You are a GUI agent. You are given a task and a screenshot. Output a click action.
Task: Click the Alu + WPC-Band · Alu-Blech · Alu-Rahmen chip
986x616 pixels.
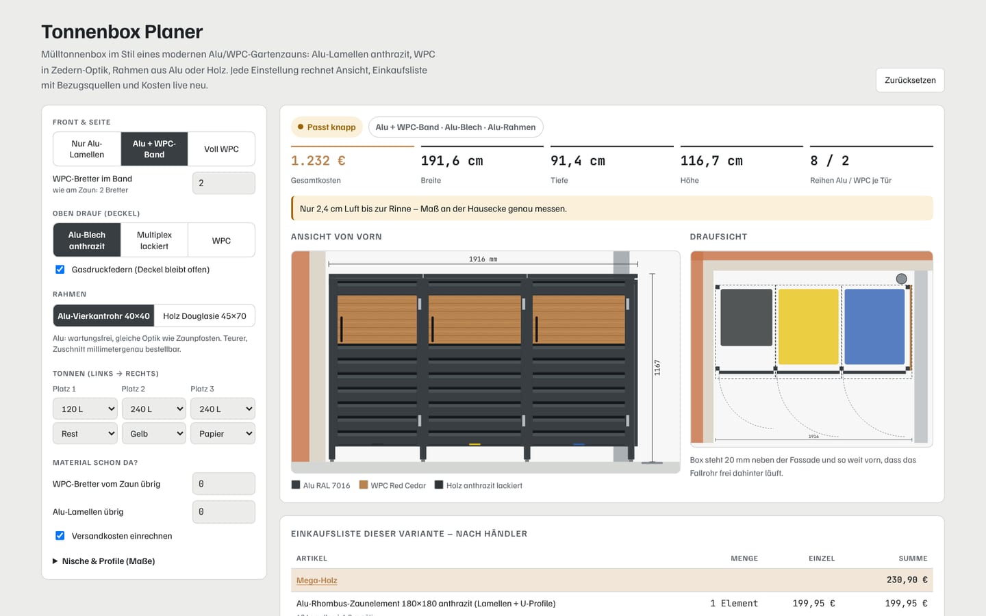point(456,127)
